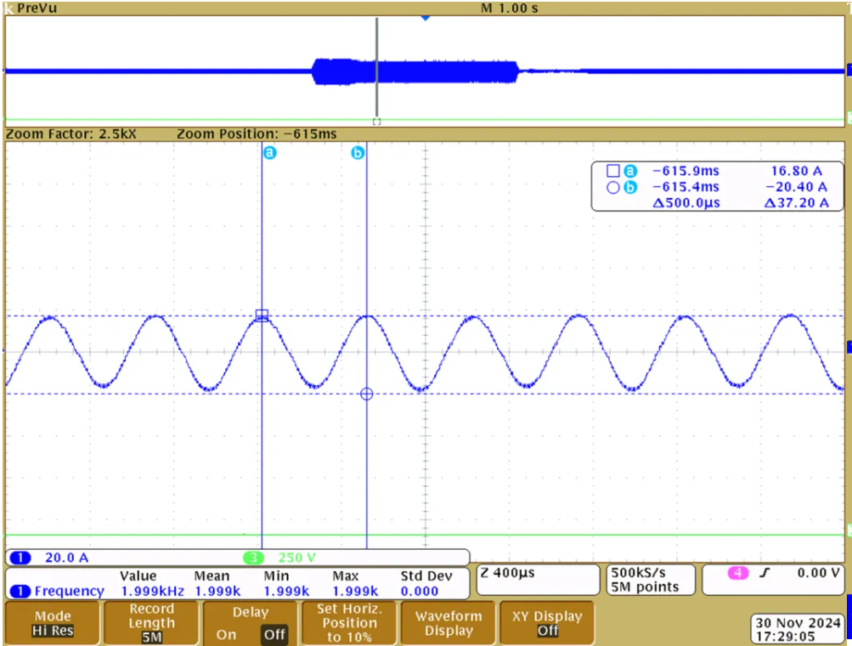852x646 pixels.
Task: Click the 250 V channel 3 scale
Action: [296, 558]
